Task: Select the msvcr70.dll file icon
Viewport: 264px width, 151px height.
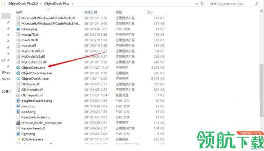Action: 18,40
